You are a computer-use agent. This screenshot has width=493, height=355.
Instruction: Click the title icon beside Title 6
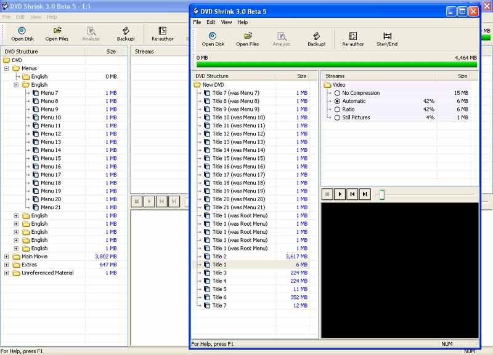pos(207,297)
